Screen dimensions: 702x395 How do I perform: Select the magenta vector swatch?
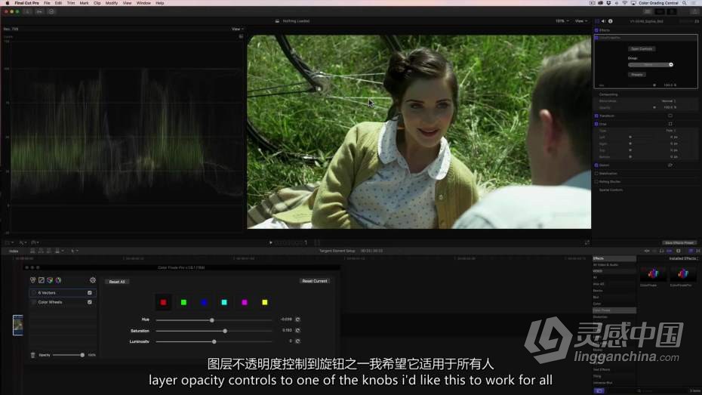tap(245, 303)
